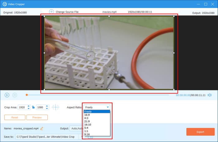
Task: Click the plus icon to change source file
Action: pos(52,12)
